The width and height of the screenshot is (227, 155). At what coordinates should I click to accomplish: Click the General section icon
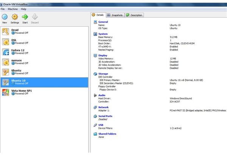95,22
